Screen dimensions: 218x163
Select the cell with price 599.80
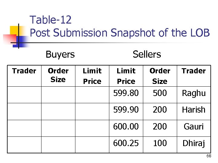(x=126, y=93)
